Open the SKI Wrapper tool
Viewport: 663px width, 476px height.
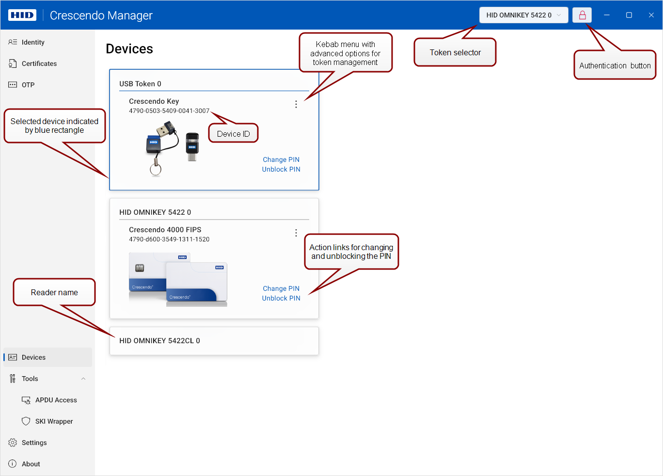pos(54,421)
